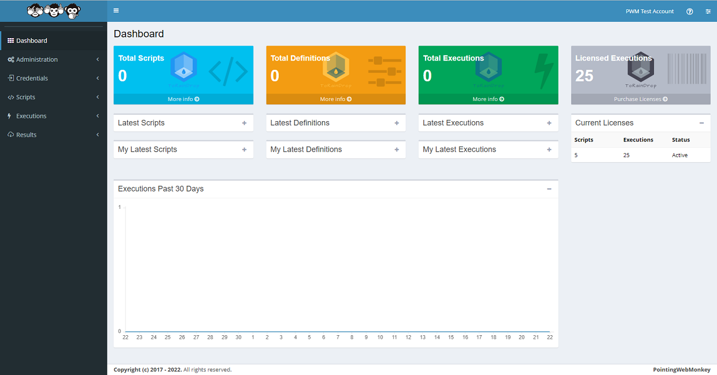The height and width of the screenshot is (375, 717).
Task: Collapse the Current Licenses panel
Action: (701, 123)
